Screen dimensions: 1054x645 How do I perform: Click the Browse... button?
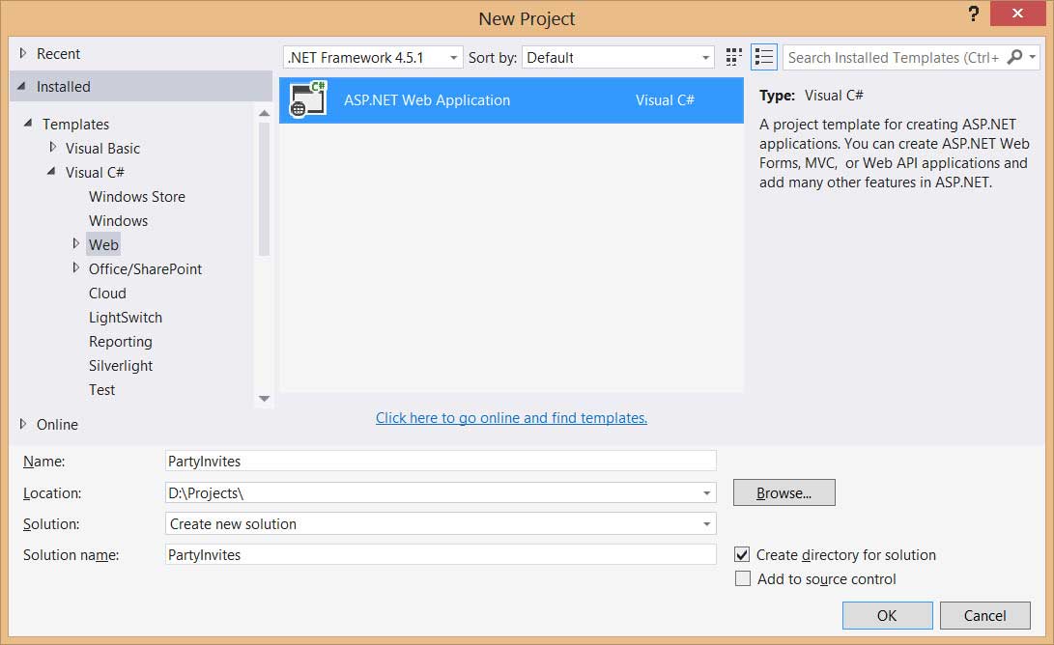[x=783, y=492]
